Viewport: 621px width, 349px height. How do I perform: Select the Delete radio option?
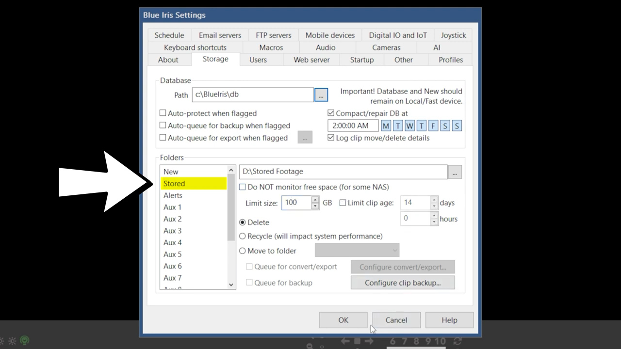(x=243, y=222)
